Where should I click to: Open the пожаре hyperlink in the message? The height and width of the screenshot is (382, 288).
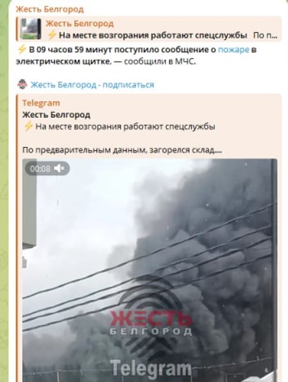[234, 50]
